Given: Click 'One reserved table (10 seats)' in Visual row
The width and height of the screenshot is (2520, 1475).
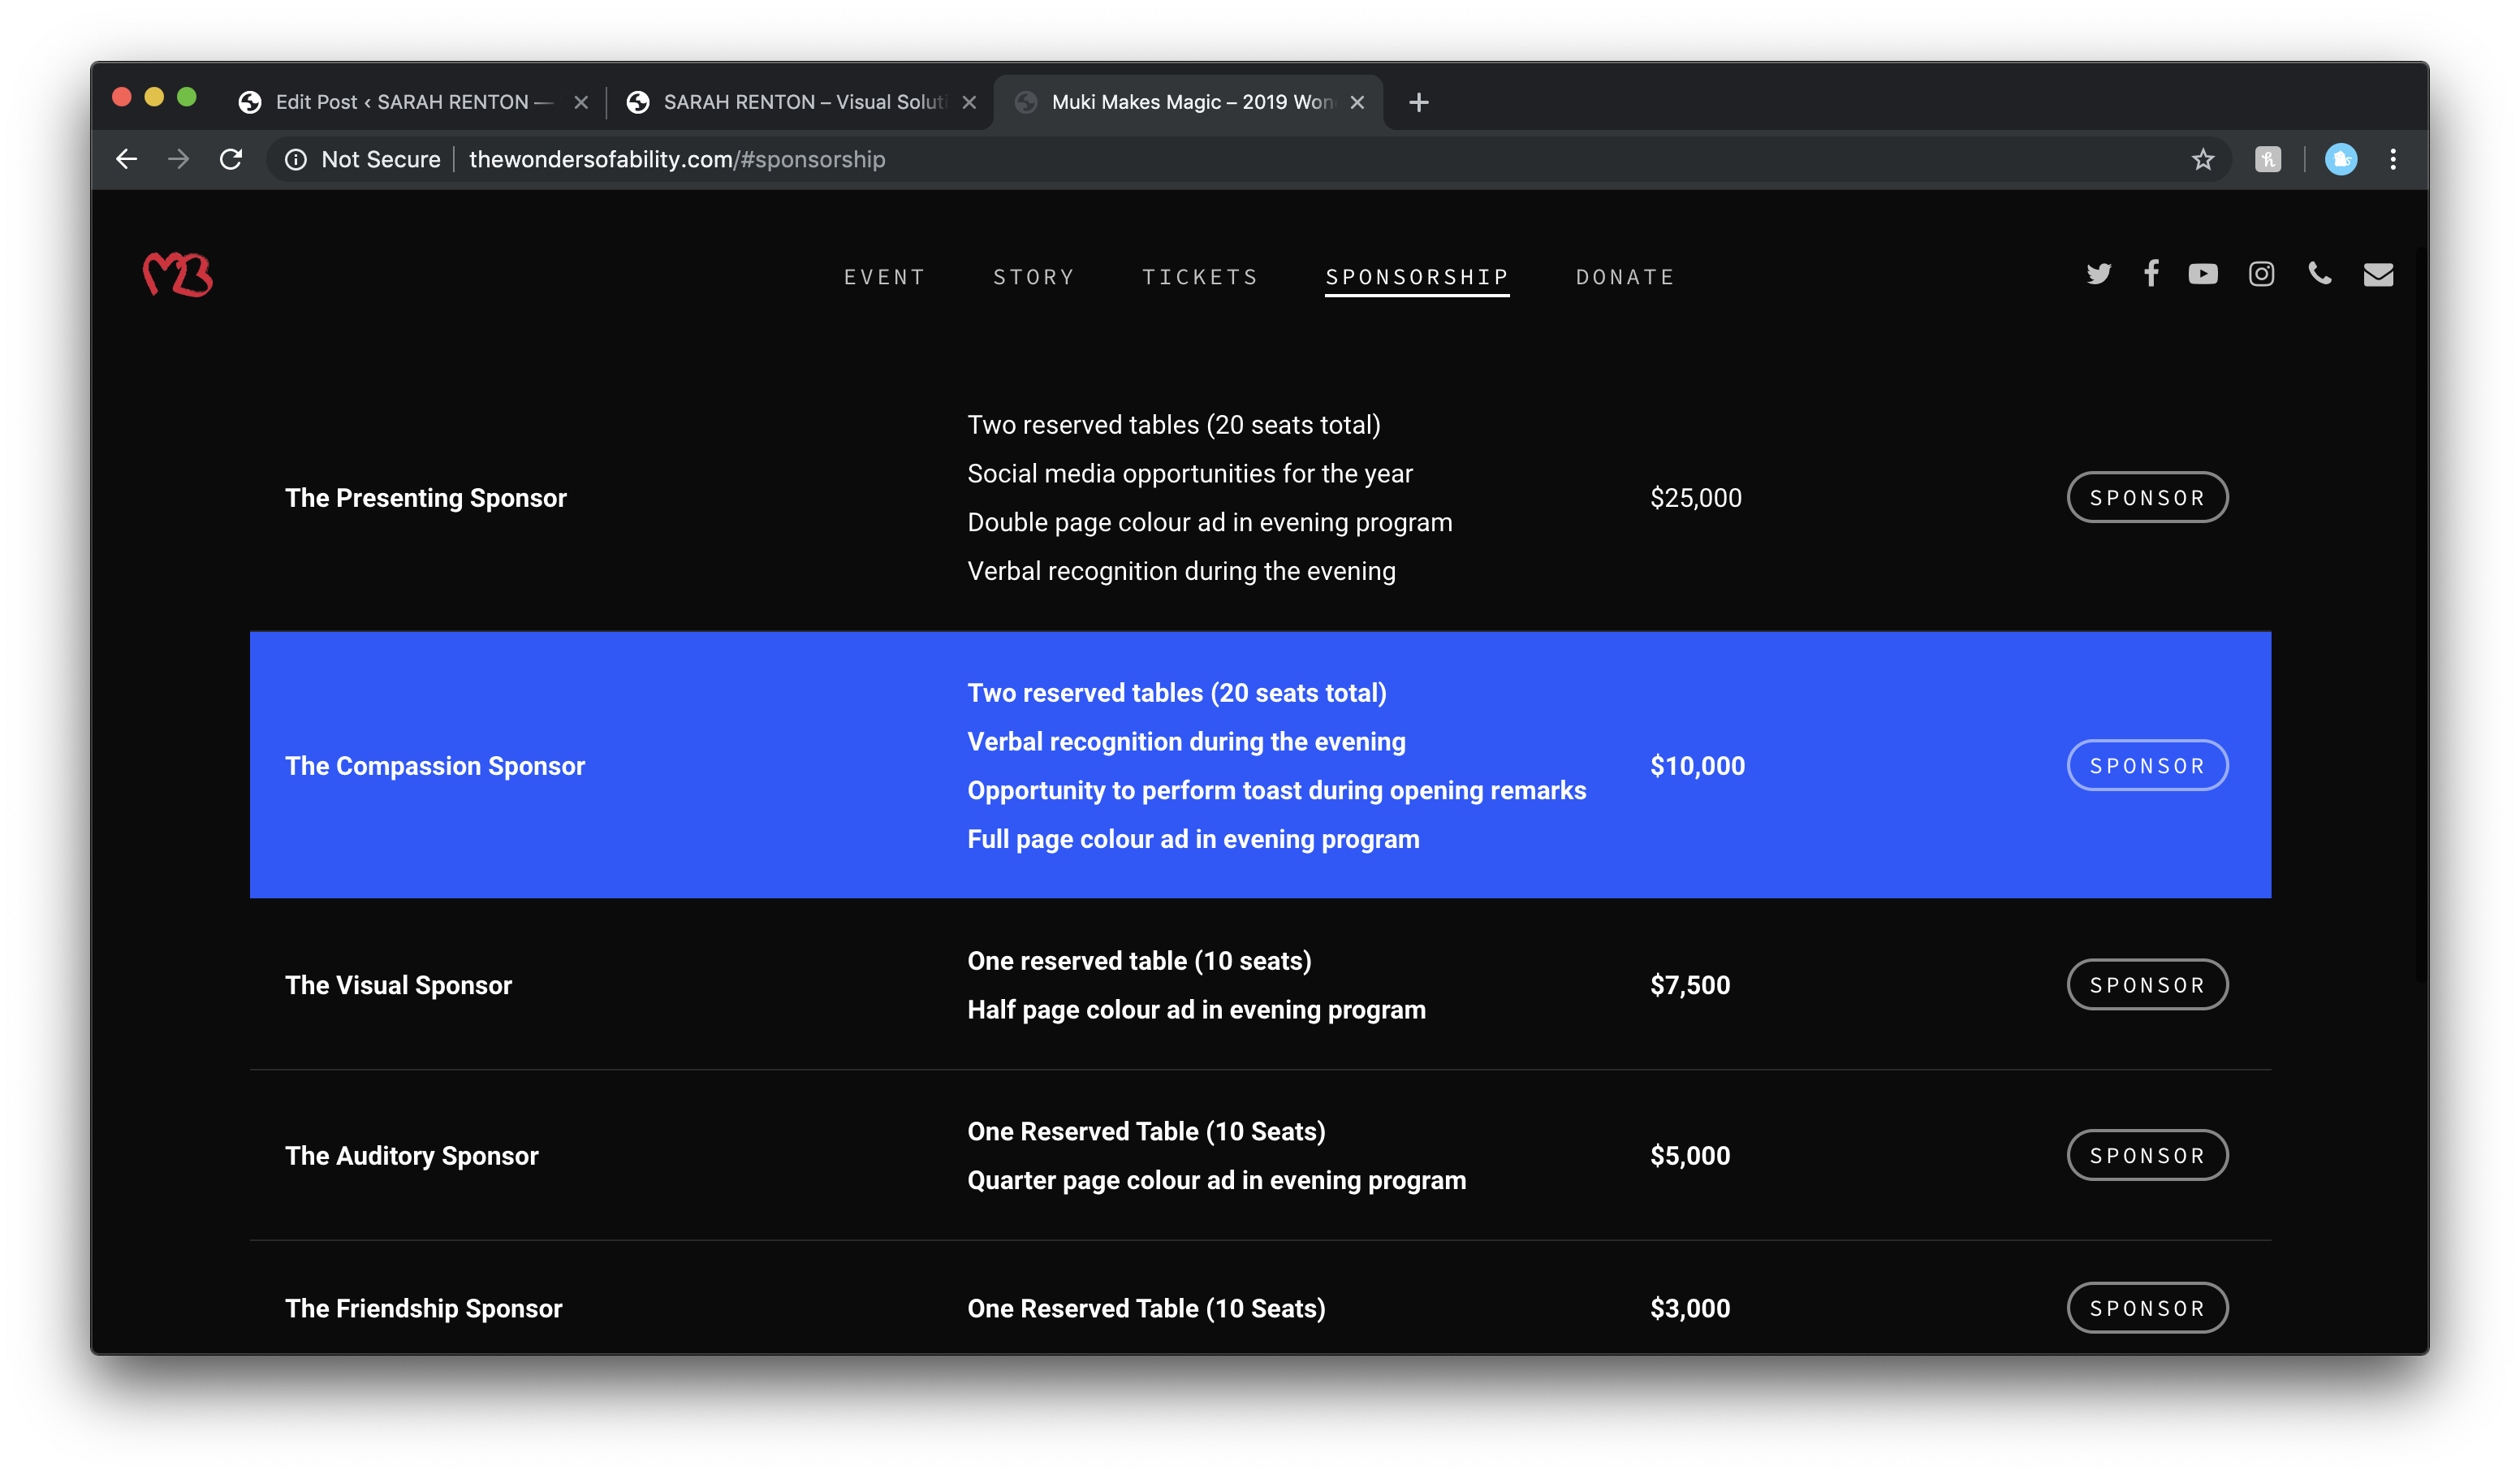Looking at the screenshot, I should point(1140,961).
